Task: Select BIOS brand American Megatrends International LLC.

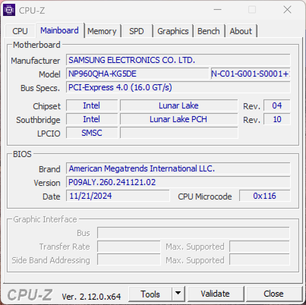Action: coord(178,168)
